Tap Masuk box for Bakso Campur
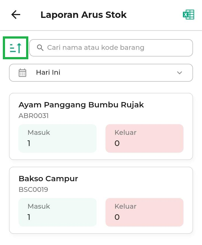 tap(58, 212)
